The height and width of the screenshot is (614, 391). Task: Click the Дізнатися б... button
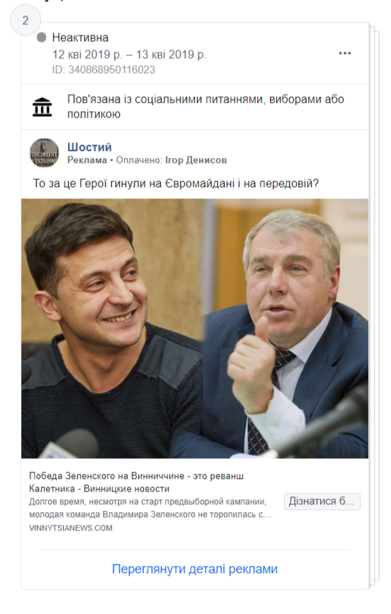pos(322,501)
